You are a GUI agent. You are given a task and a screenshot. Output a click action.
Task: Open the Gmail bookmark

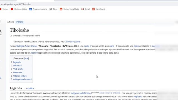click(x=86, y=9)
